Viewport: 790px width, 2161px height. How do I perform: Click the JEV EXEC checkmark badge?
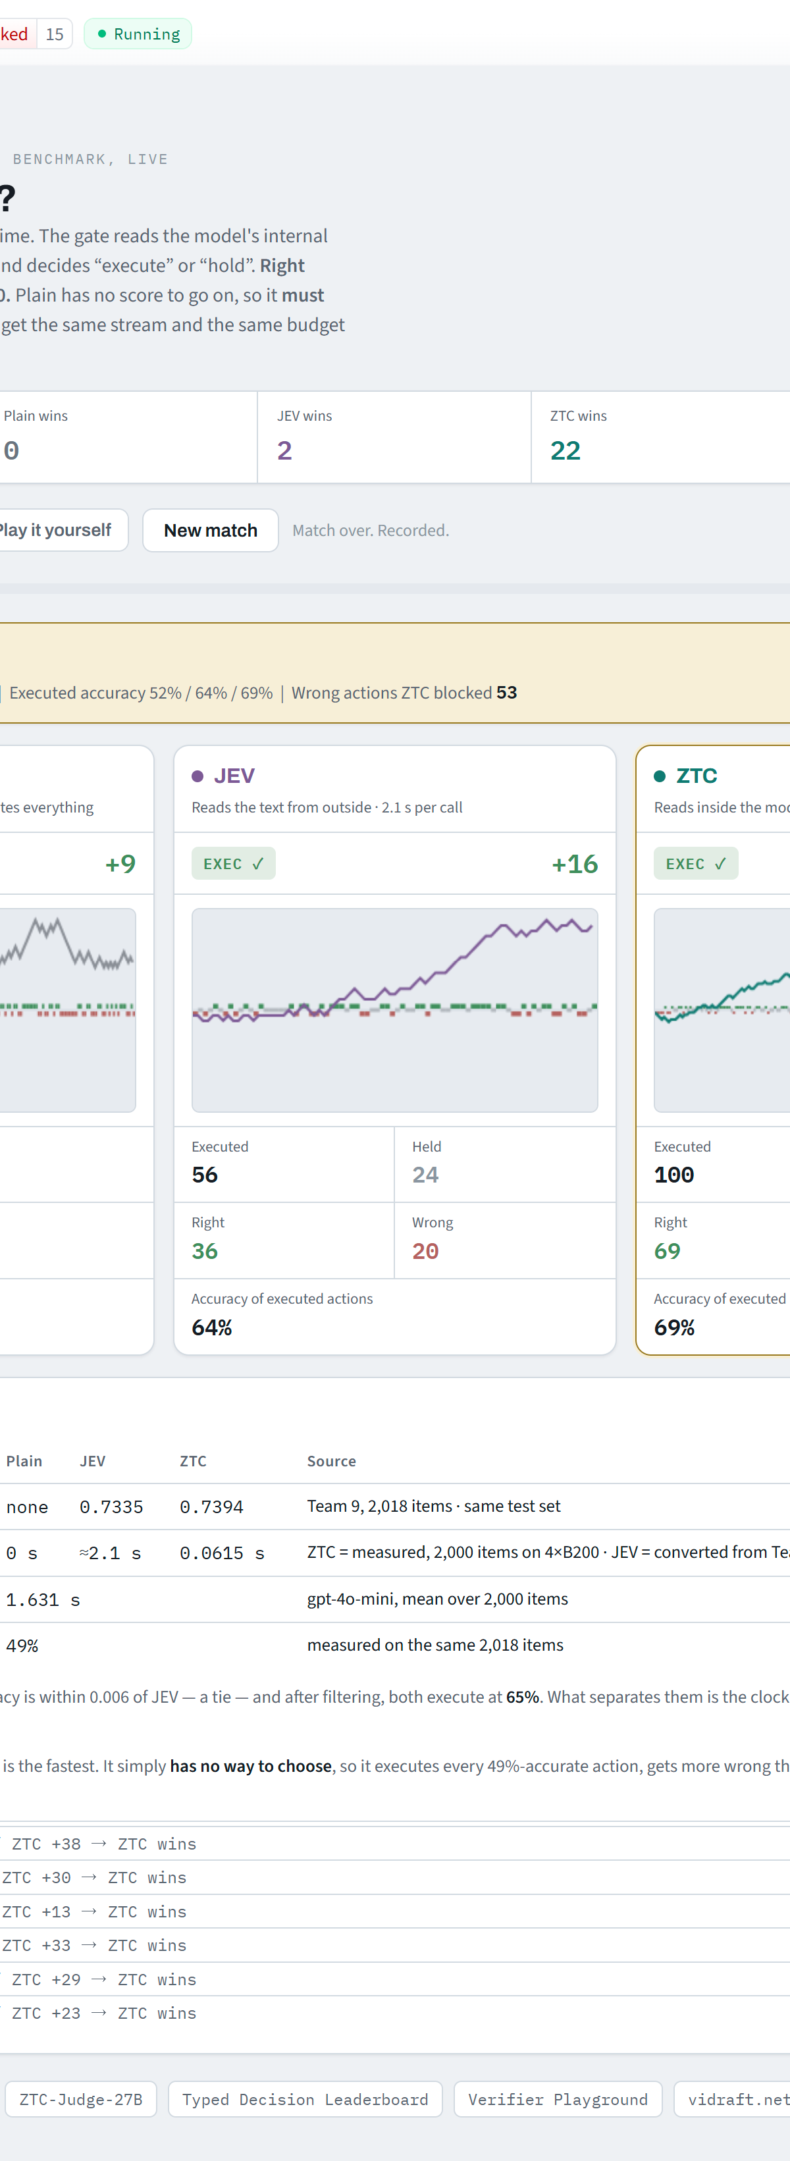pyautogui.click(x=233, y=863)
